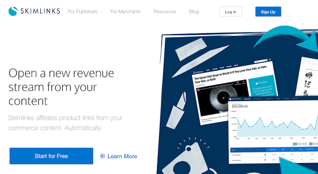Click the teal Skimlinks promo box in article

click(x=263, y=86)
